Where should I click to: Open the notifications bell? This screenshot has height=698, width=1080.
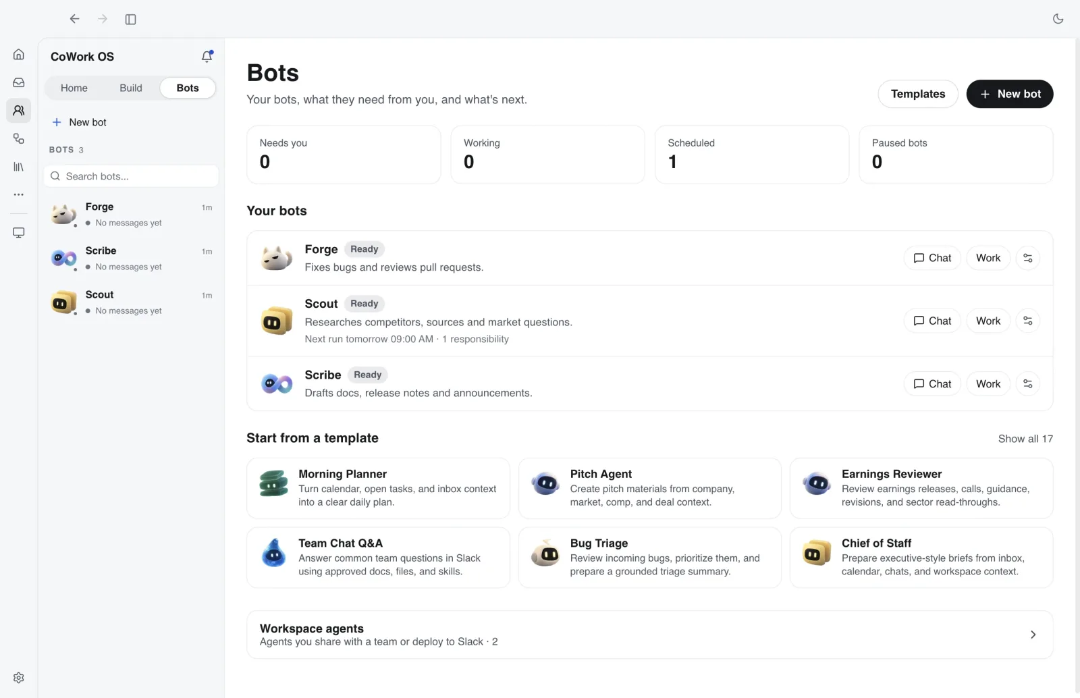point(207,57)
